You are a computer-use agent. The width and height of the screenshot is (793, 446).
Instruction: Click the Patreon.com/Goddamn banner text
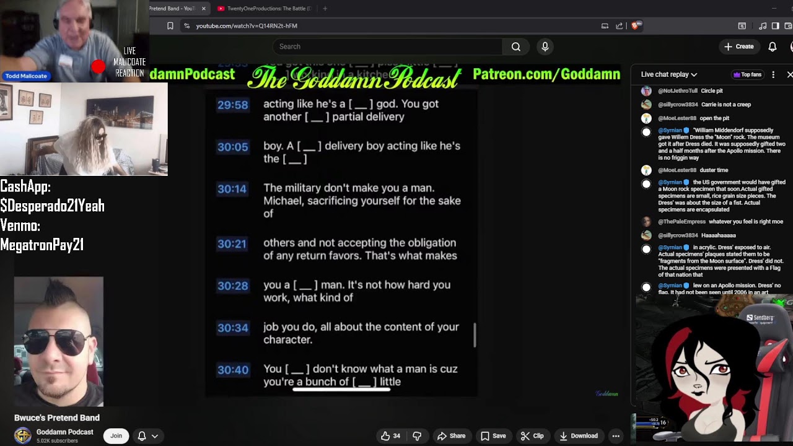pyautogui.click(x=546, y=74)
